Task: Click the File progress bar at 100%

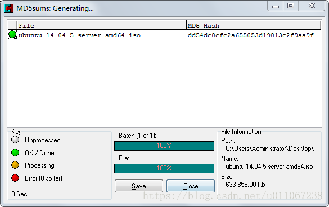Action: click(x=164, y=168)
